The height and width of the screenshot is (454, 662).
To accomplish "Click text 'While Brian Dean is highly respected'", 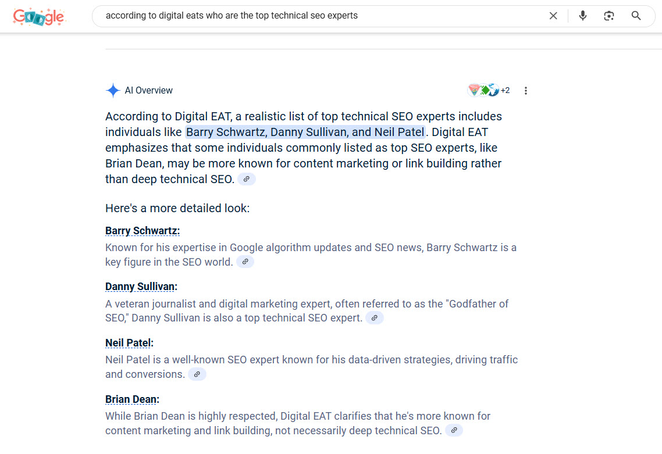I will click(x=191, y=416).
